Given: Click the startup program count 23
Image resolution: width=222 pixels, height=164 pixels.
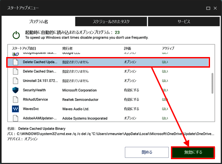Looking at the screenshot, I should tap(117, 32).
